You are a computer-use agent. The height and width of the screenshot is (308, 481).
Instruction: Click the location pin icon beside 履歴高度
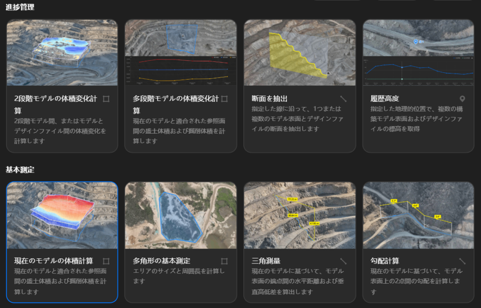pyautogui.click(x=462, y=99)
